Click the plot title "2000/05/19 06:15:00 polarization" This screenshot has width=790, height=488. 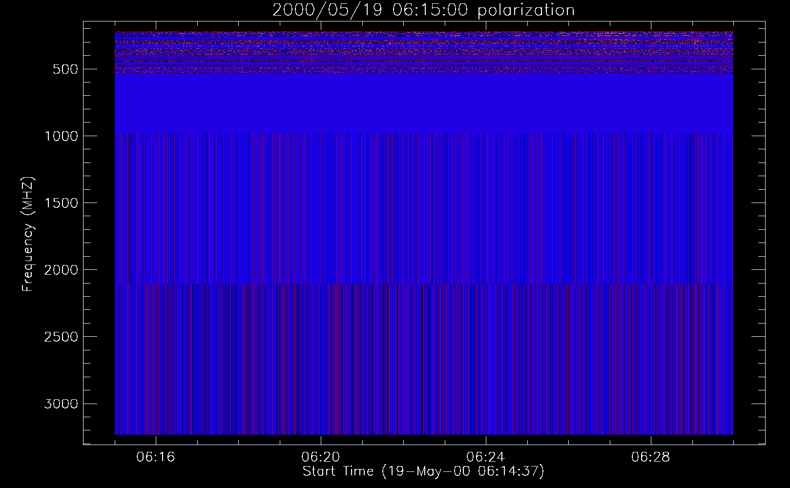click(x=423, y=10)
